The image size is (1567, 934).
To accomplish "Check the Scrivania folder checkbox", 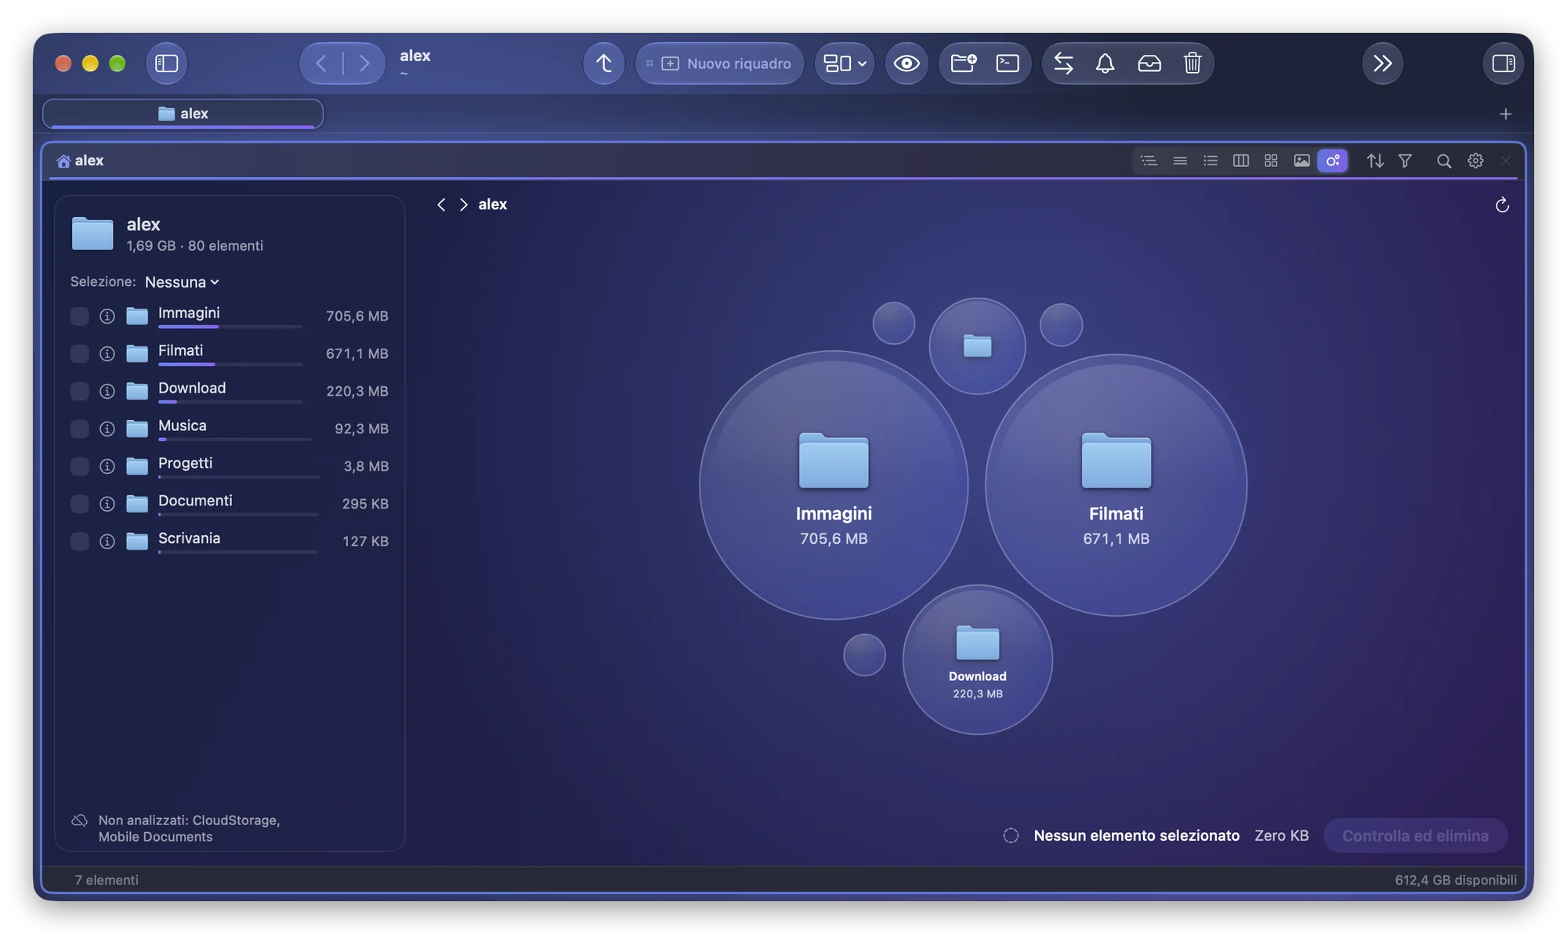I will coord(79,542).
